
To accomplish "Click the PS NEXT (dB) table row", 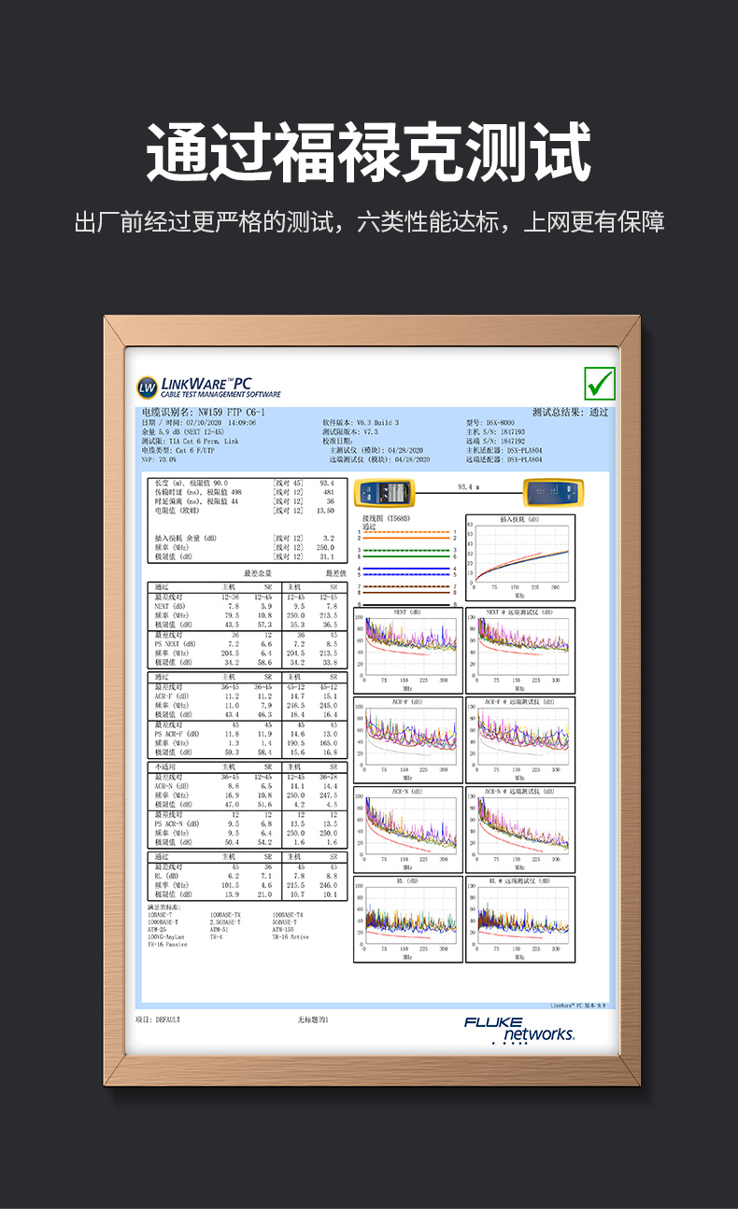I will (176, 643).
